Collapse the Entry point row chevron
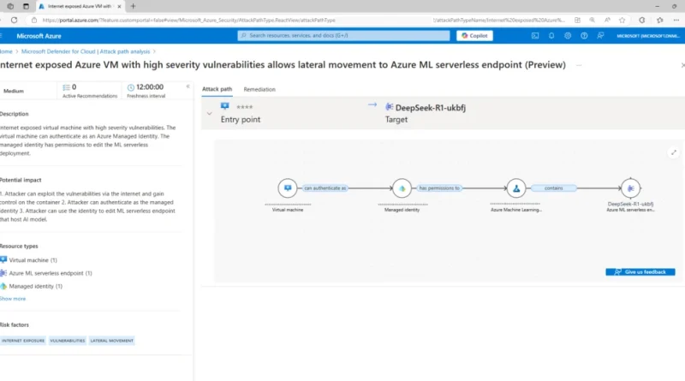Image resolution: width=685 pixels, height=381 pixels. (x=209, y=114)
